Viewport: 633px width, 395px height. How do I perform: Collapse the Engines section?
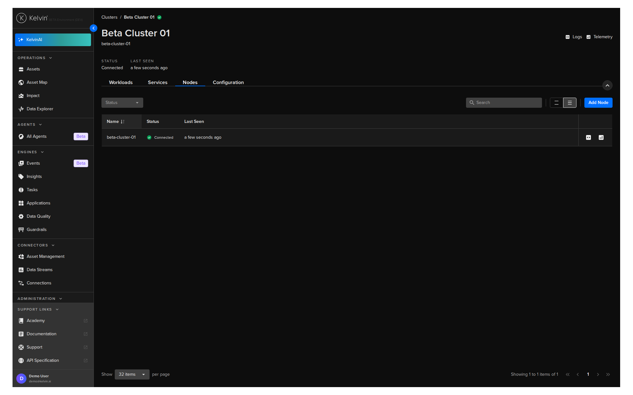tap(31, 152)
